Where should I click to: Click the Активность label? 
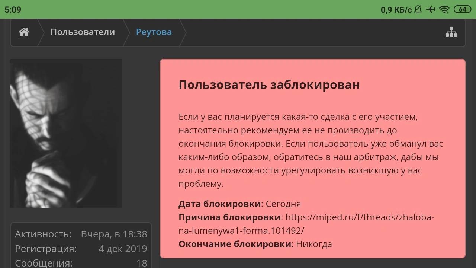(43, 234)
